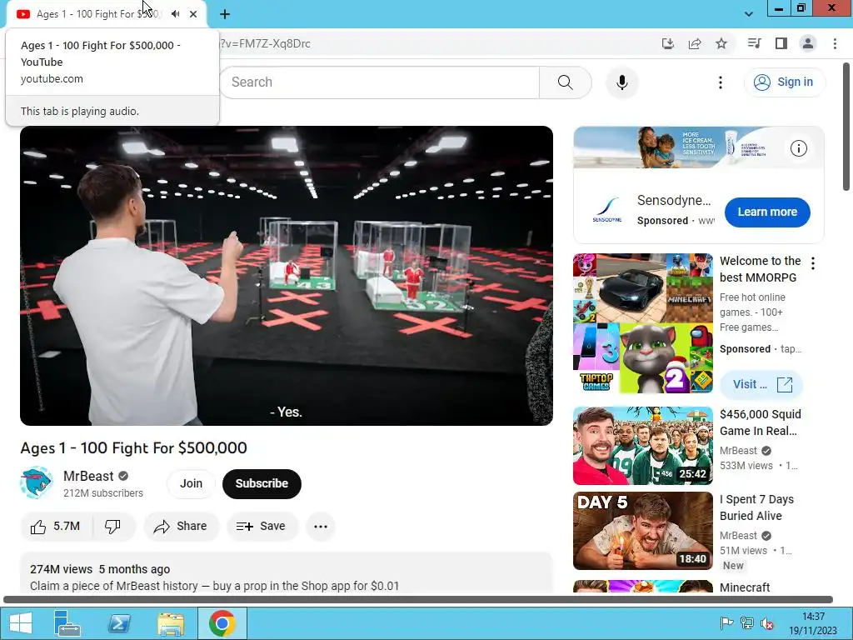Open the Windows Start button
The image size is (853, 640).
[x=21, y=623]
